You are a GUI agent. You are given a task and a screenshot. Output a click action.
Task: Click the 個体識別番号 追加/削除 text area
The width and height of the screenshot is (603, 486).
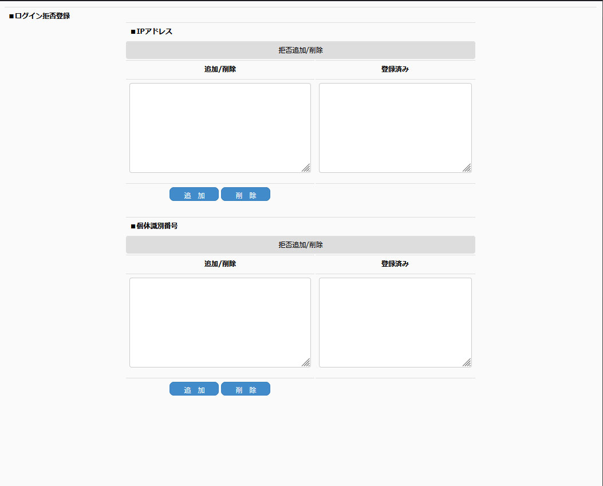coord(220,322)
